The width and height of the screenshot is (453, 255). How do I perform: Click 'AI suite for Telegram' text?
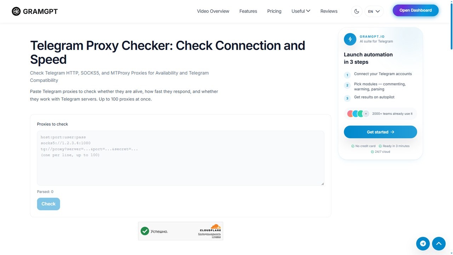[x=376, y=41]
